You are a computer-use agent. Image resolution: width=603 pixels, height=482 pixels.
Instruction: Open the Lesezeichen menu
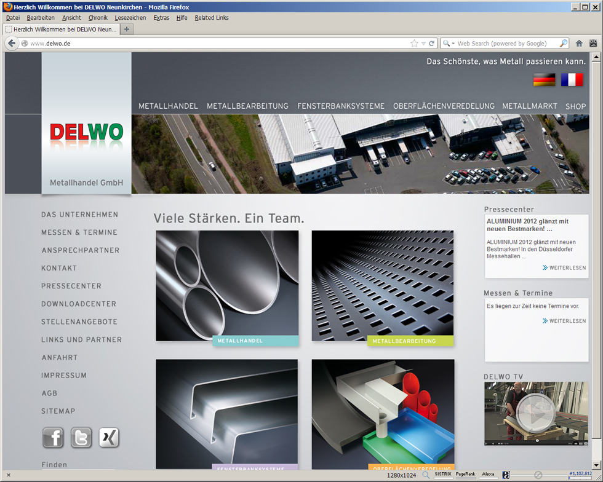click(130, 18)
